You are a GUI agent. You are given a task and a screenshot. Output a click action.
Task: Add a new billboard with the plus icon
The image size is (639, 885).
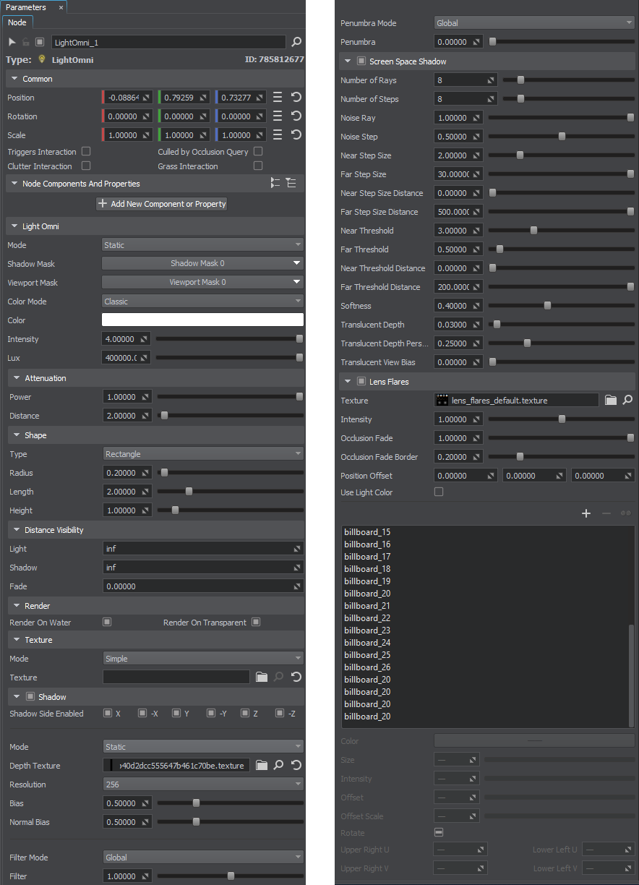click(x=586, y=513)
